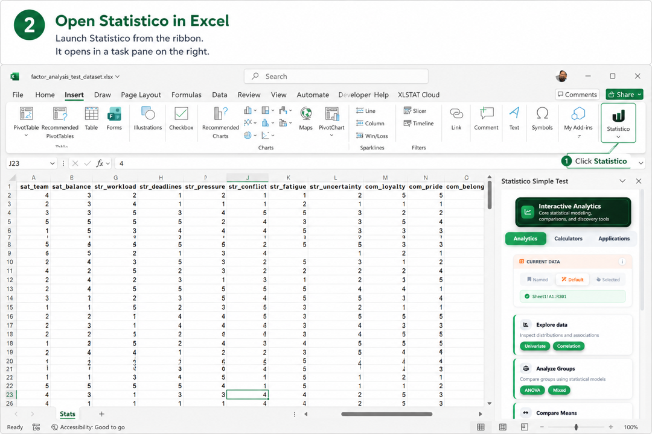Select the Stats sheet tab
This screenshot has width=652, height=434.
(x=68, y=414)
